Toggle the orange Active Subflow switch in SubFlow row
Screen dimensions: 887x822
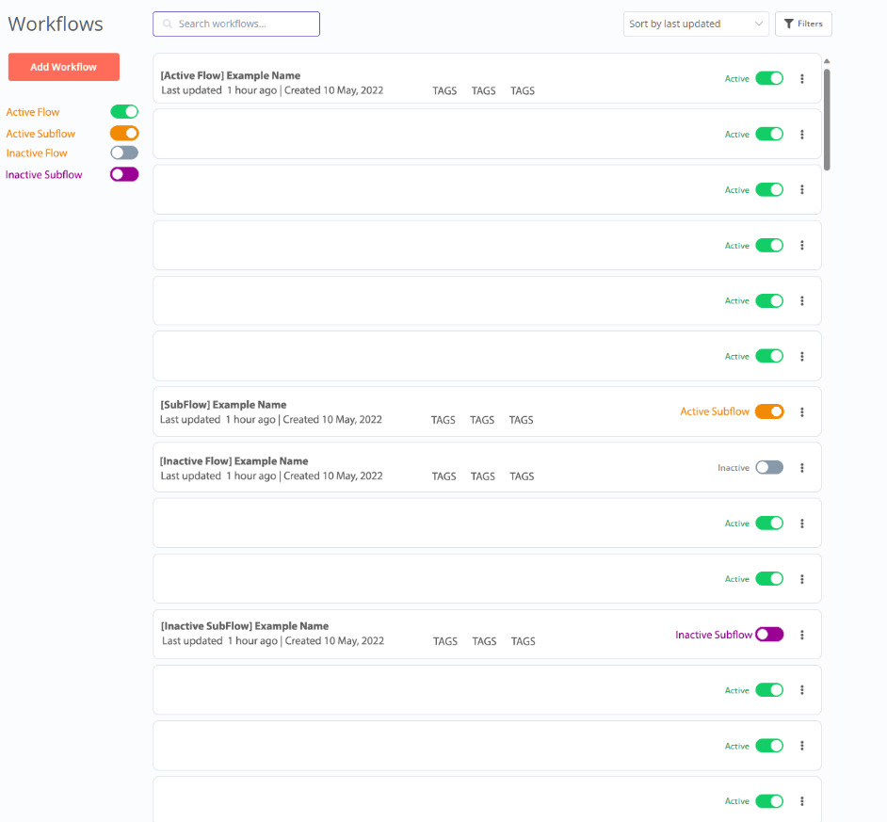pyautogui.click(x=769, y=411)
